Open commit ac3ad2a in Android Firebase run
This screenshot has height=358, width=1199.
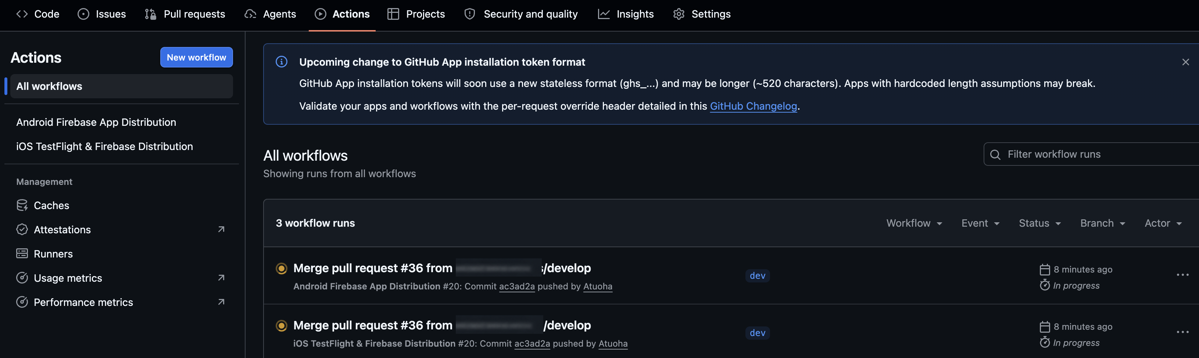point(517,286)
